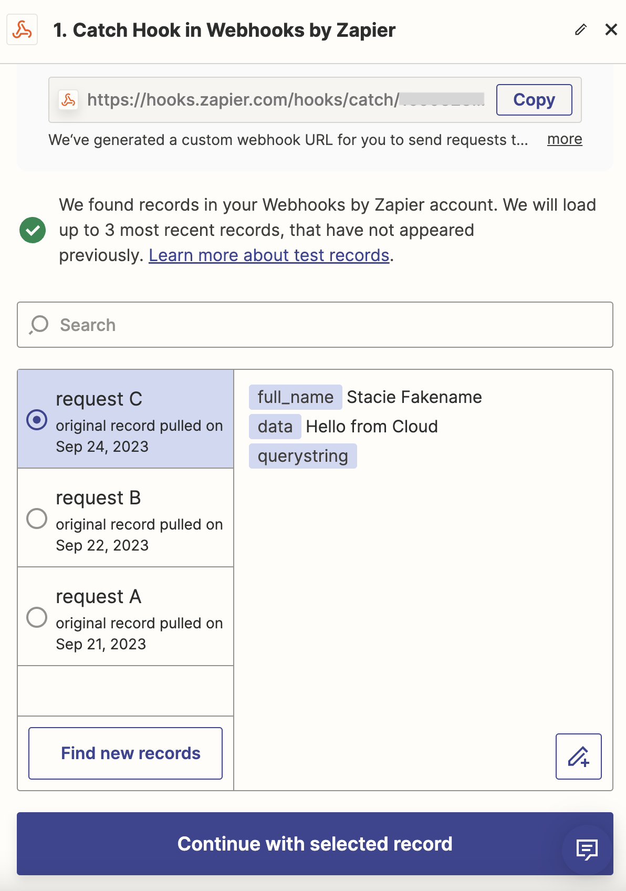Open 'Learn more about test records' link
This screenshot has width=626, height=891.
click(269, 255)
